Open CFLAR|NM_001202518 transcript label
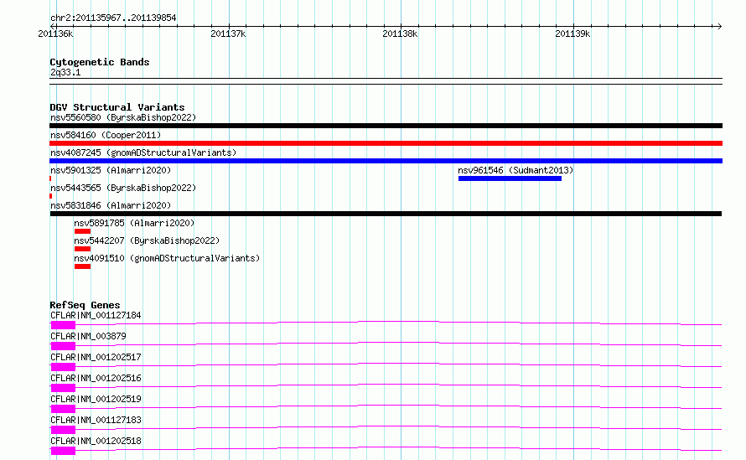Screen dimensions: 746x460 tap(96, 441)
